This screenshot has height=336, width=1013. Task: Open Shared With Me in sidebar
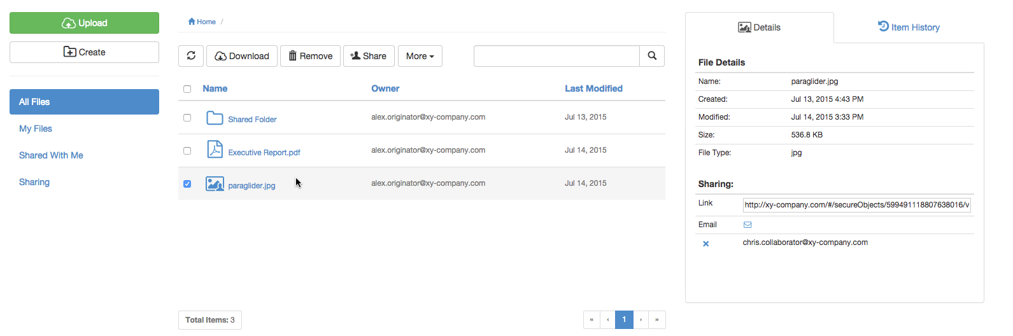tap(51, 155)
